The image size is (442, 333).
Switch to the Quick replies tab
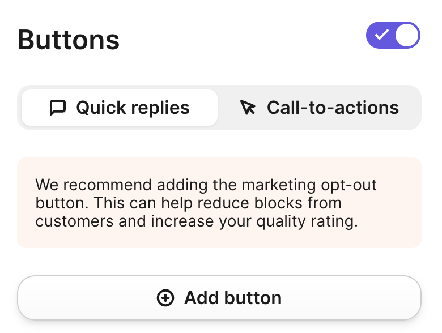click(x=120, y=108)
